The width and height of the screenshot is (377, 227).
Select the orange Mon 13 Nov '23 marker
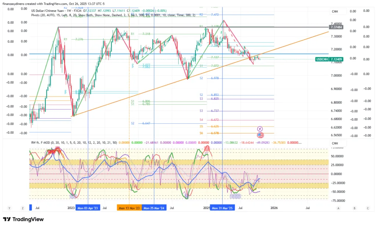tap(129, 208)
